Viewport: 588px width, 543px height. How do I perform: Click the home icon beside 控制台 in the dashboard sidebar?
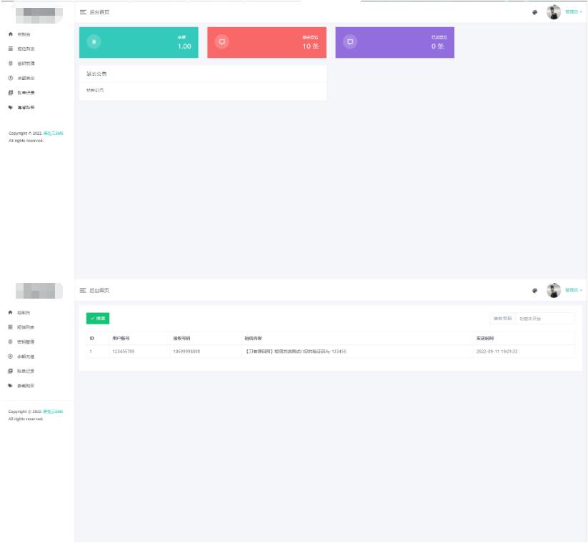(10, 34)
